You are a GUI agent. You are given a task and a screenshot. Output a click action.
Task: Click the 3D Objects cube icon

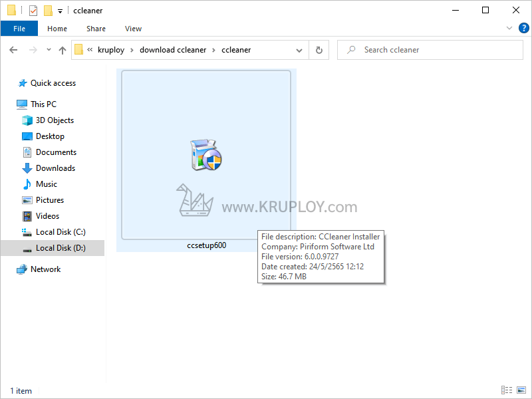pos(27,120)
